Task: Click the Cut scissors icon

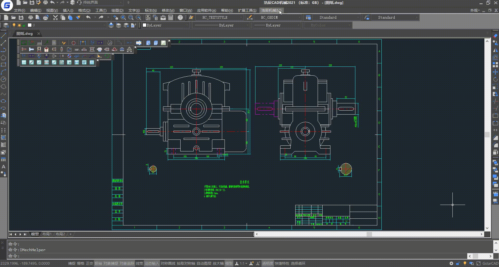Action: click(55, 17)
